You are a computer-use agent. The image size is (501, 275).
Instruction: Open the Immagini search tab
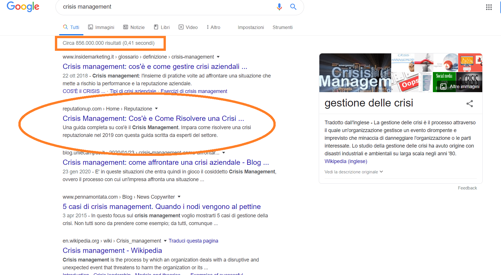(101, 27)
